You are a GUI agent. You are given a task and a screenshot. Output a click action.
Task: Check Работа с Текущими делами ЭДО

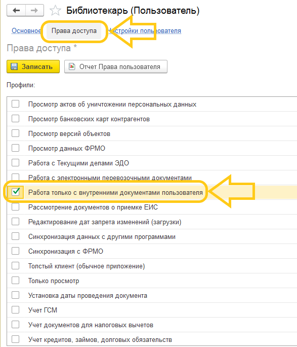tap(16, 163)
